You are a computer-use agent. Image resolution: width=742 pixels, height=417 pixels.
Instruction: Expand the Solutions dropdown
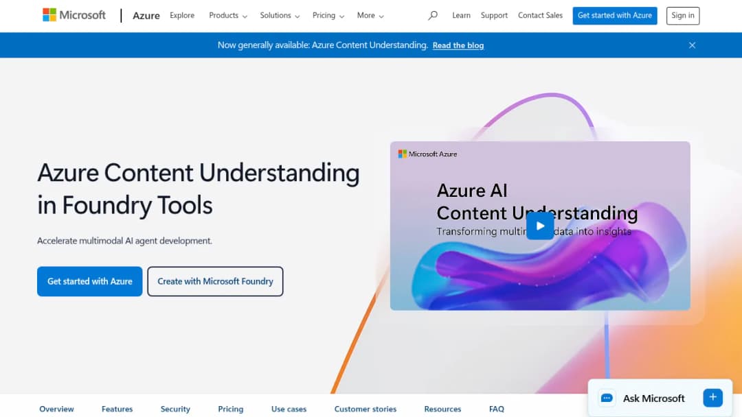[280, 16]
